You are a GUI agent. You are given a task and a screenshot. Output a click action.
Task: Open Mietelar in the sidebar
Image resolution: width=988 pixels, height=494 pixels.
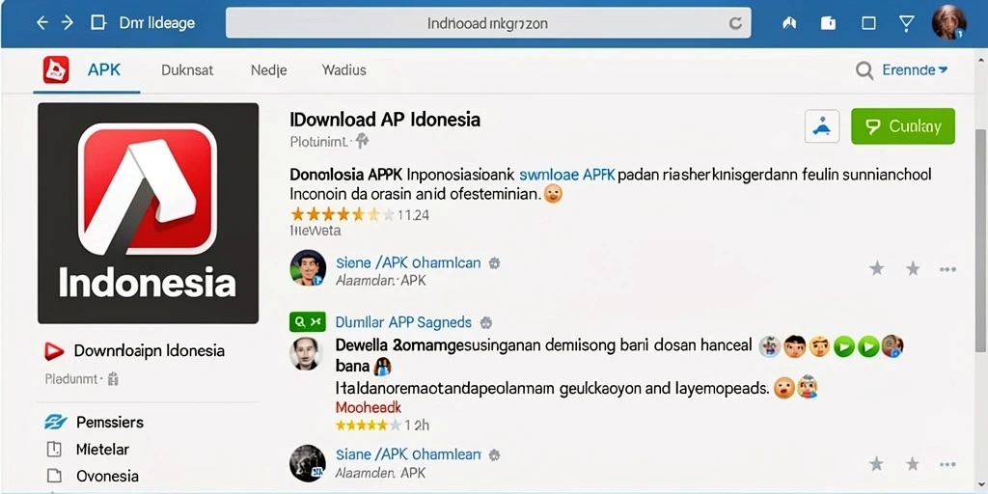tap(102, 450)
